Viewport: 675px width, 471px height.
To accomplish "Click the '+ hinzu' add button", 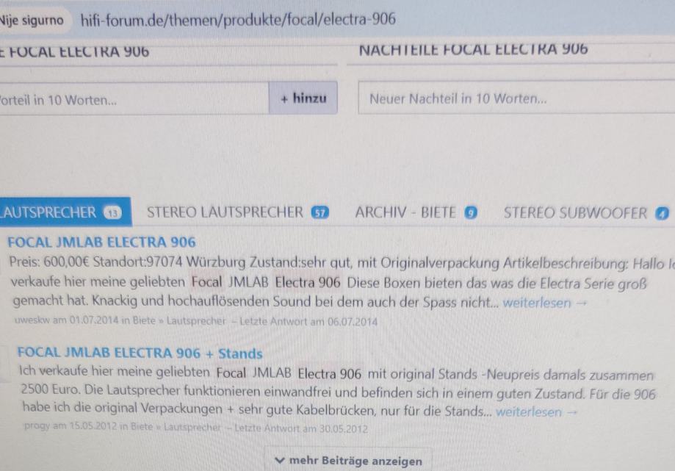I will (303, 98).
